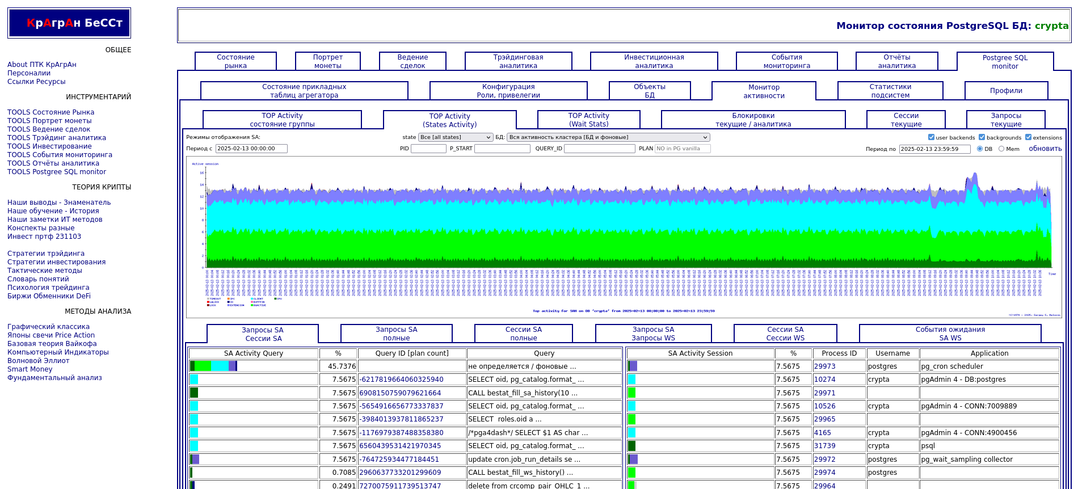1078x489 pixels.
Task: Expand the БД cluster activity dropdown
Action: click(x=608, y=137)
